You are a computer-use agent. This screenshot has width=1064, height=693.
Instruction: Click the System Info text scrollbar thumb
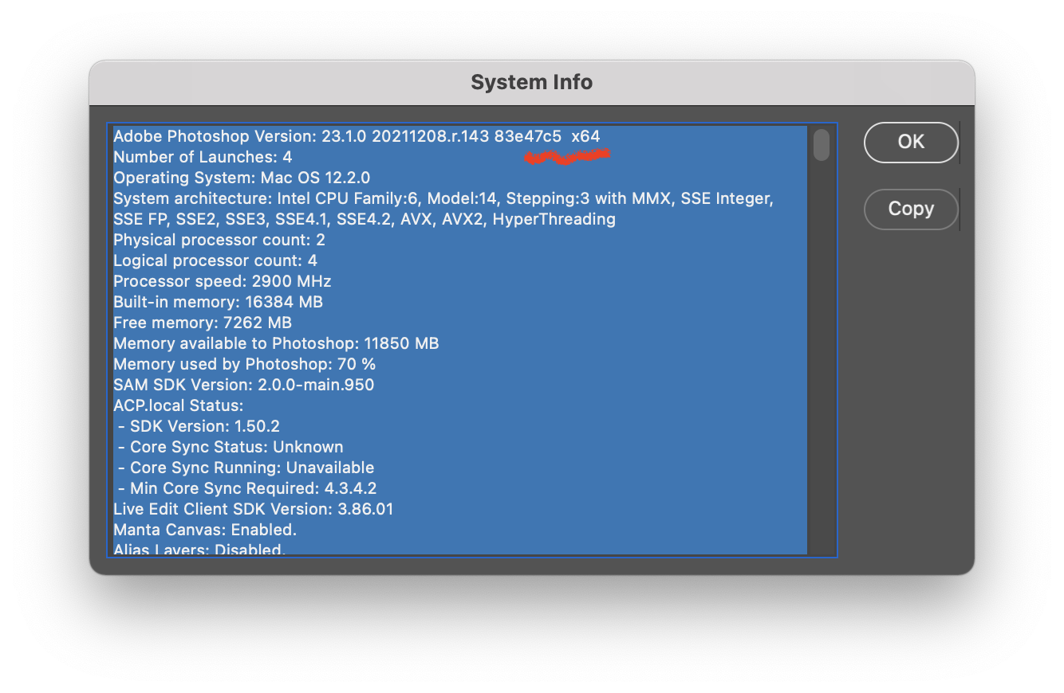coord(821,145)
